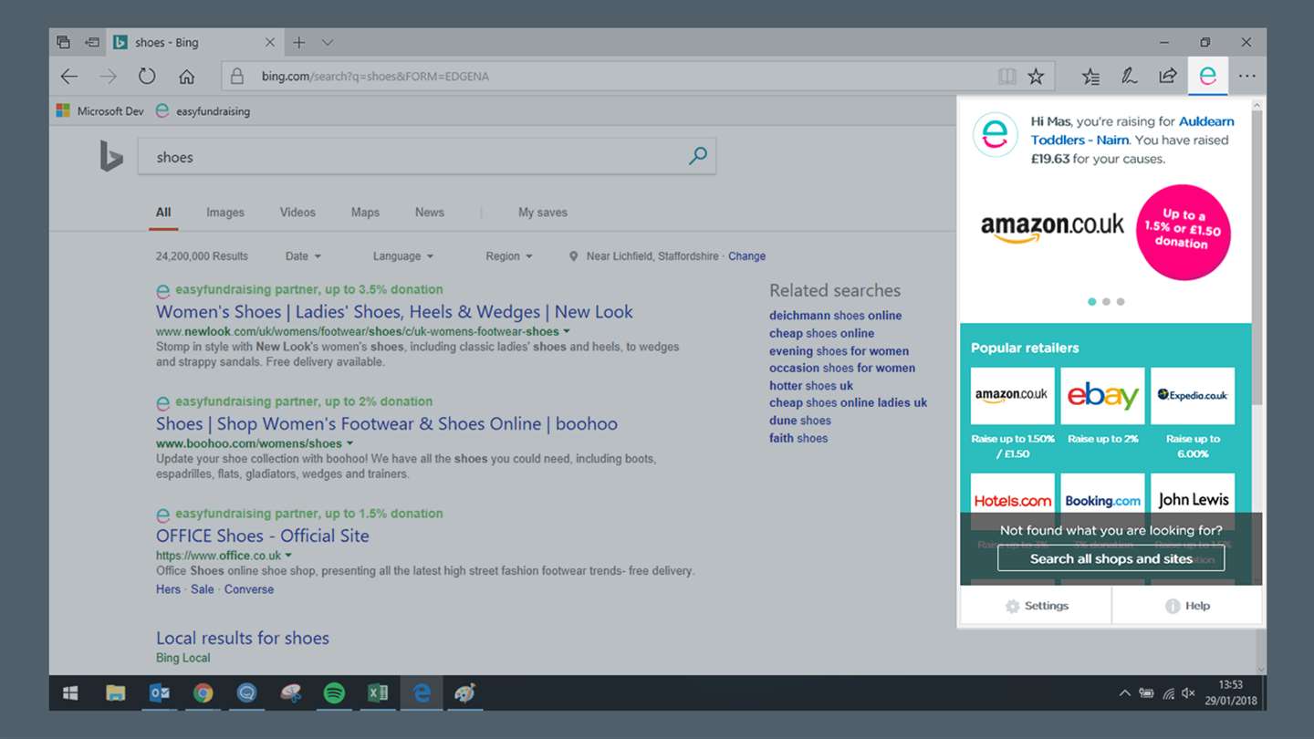The height and width of the screenshot is (739, 1314).
Task: Open Spotify from the taskbar
Action: pyautogui.click(x=334, y=693)
